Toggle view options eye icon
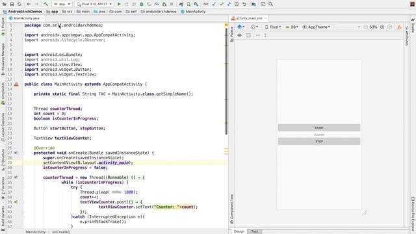This screenshot has width=416, height=234. pyautogui.click(x=240, y=35)
